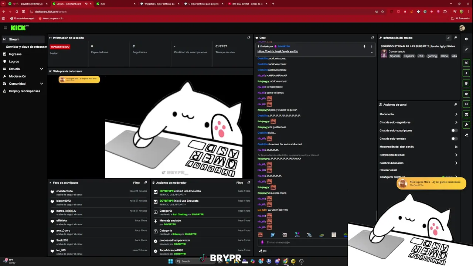Toggle the lightning bolt widget icon in right sidebar
This screenshot has width=473, height=266.
tap(466, 73)
